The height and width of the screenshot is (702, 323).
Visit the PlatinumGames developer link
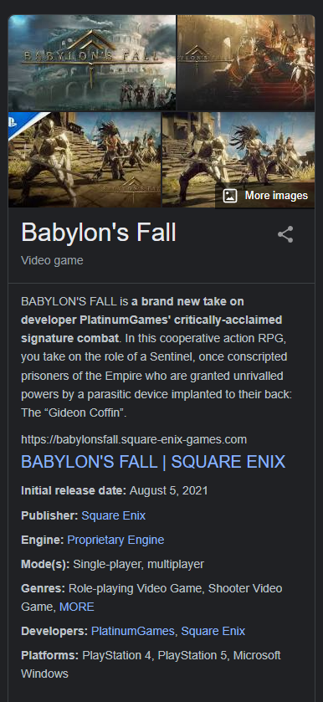pyautogui.click(x=132, y=631)
